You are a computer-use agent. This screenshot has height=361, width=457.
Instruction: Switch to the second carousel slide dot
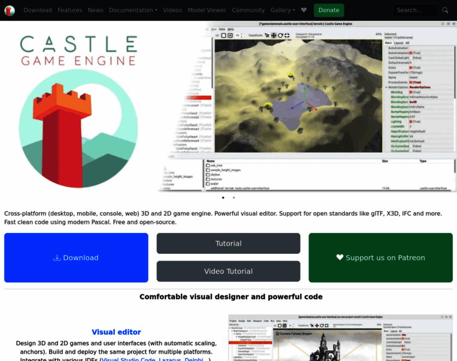click(x=234, y=198)
